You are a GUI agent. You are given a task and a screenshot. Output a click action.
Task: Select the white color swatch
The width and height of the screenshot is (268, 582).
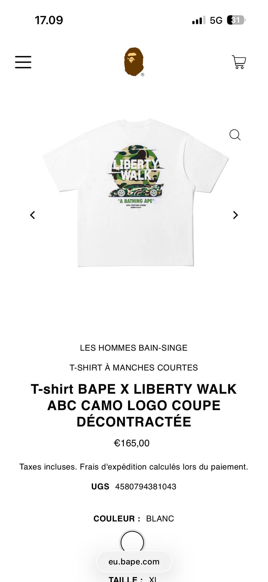[x=132, y=542]
